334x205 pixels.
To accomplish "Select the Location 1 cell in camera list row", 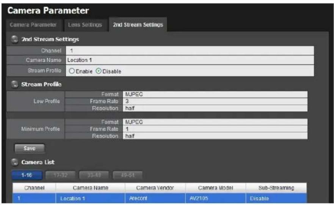I will [91, 199].
